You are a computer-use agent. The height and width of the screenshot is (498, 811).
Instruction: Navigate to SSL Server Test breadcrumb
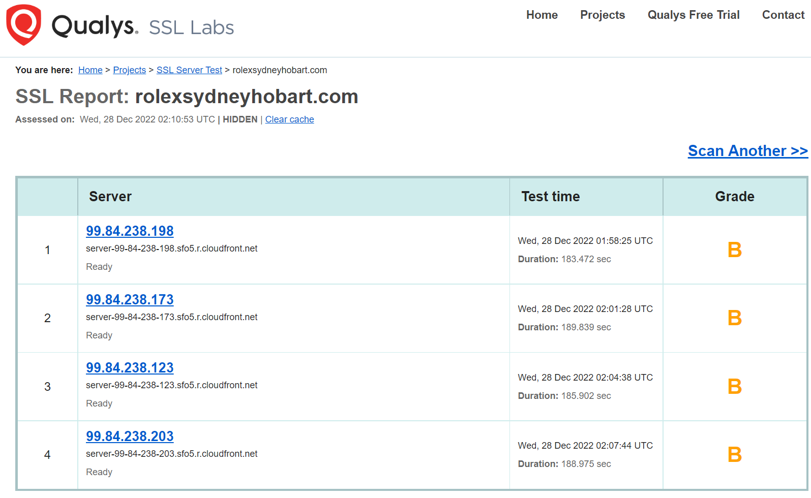pos(189,70)
